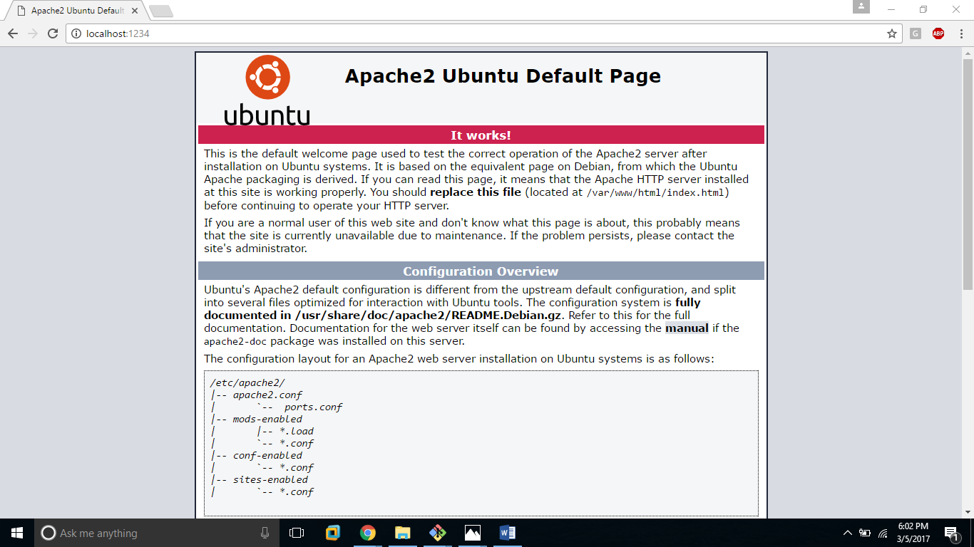Minimize the Chrome window
The height and width of the screenshot is (547, 974).
point(891,9)
